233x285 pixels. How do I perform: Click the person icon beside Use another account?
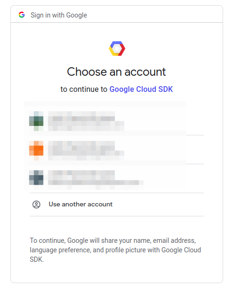(x=36, y=205)
